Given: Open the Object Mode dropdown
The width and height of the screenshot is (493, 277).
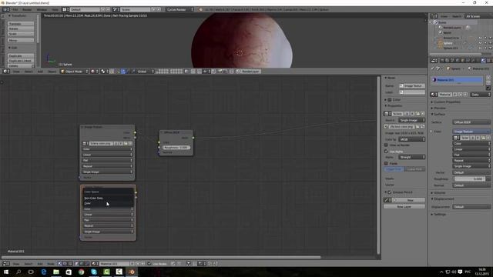Looking at the screenshot, I should click(x=74, y=72).
